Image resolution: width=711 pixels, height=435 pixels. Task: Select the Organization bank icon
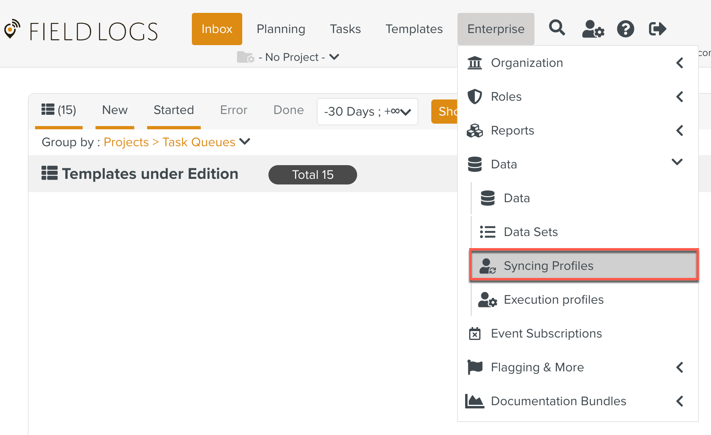point(475,63)
